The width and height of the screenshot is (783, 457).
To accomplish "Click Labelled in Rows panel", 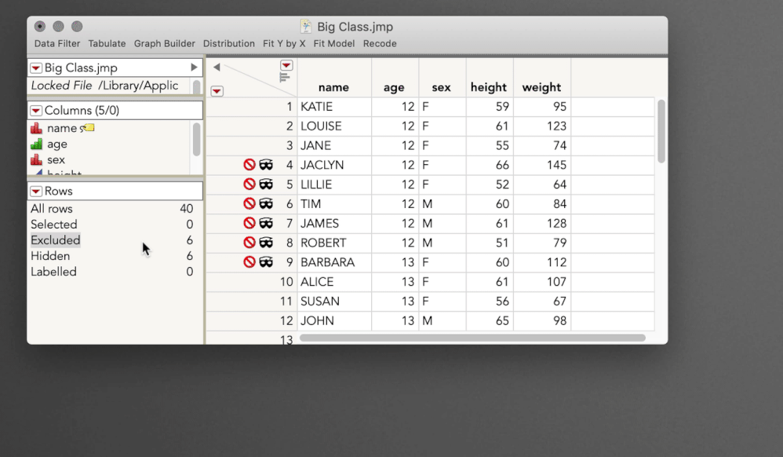I will pos(53,272).
